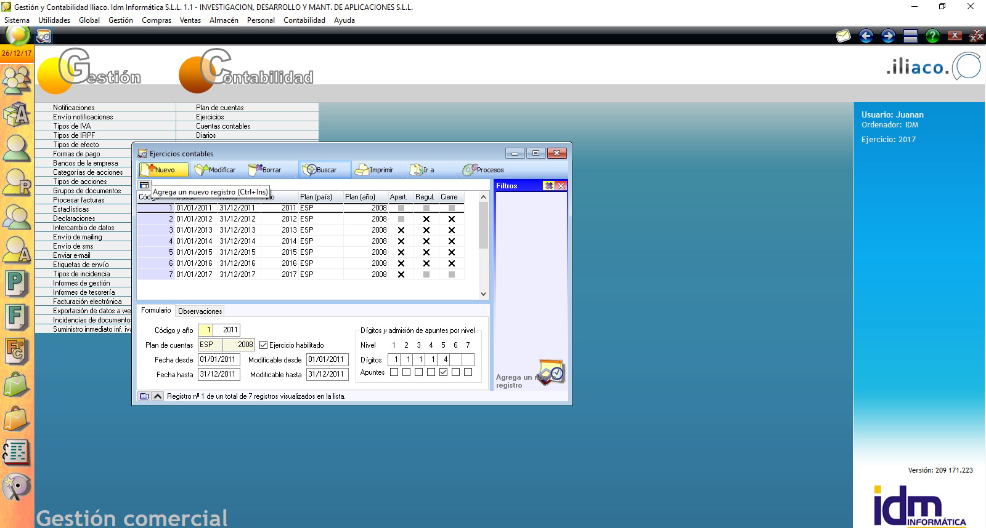Open Plan de cuentas in Contabilidad list

(220, 108)
